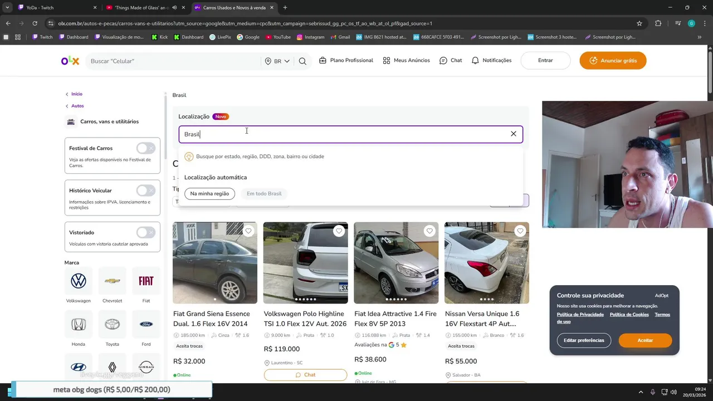Open the Gmail bookmark

pyautogui.click(x=340, y=37)
